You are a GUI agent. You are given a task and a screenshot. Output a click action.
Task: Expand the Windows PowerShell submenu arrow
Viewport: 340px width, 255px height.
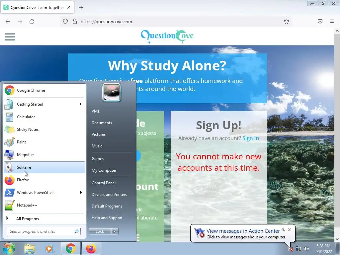[81, 192]
